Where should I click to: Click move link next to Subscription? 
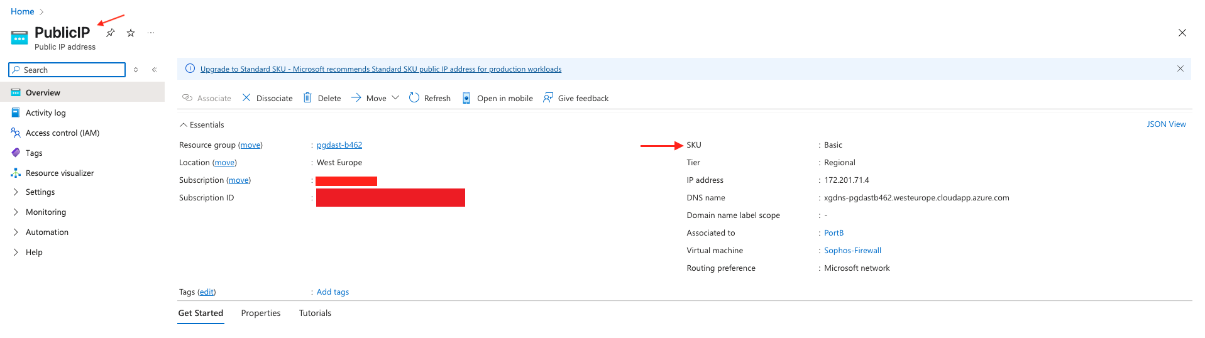click(x=238, y=180)
